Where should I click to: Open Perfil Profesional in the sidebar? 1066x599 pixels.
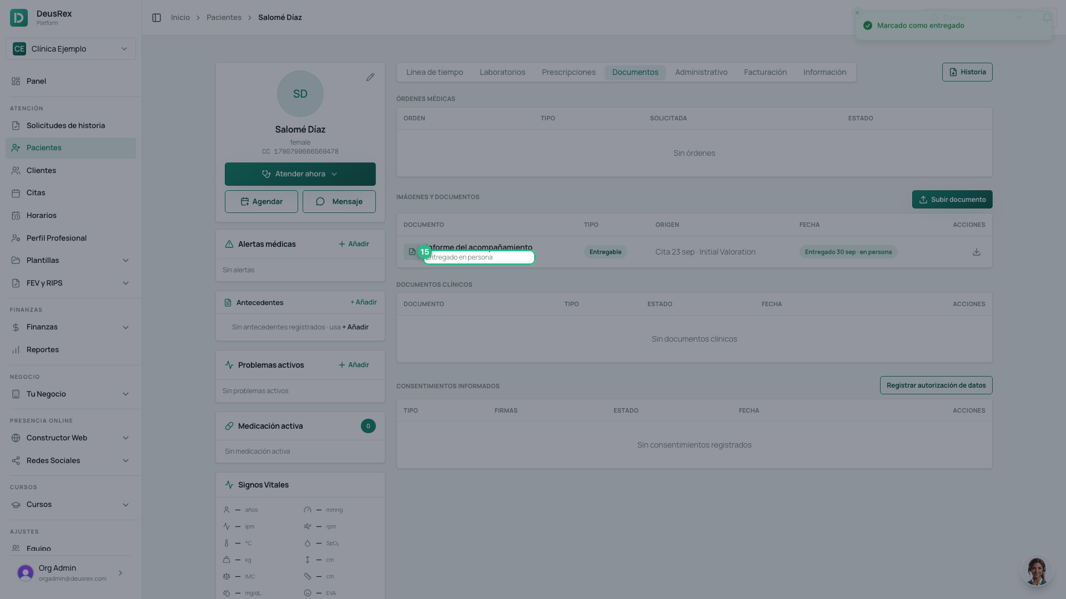(71, 238)
